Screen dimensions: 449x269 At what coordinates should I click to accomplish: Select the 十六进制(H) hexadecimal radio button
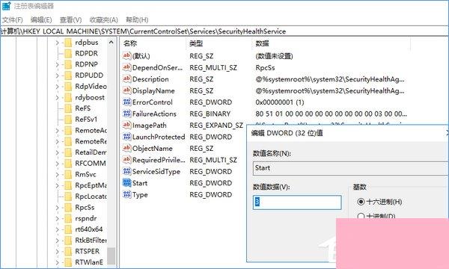point(361,202)
